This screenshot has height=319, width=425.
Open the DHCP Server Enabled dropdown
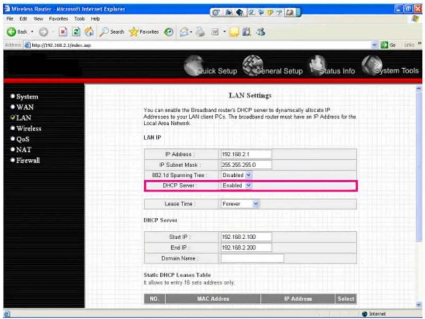(248, 186)
